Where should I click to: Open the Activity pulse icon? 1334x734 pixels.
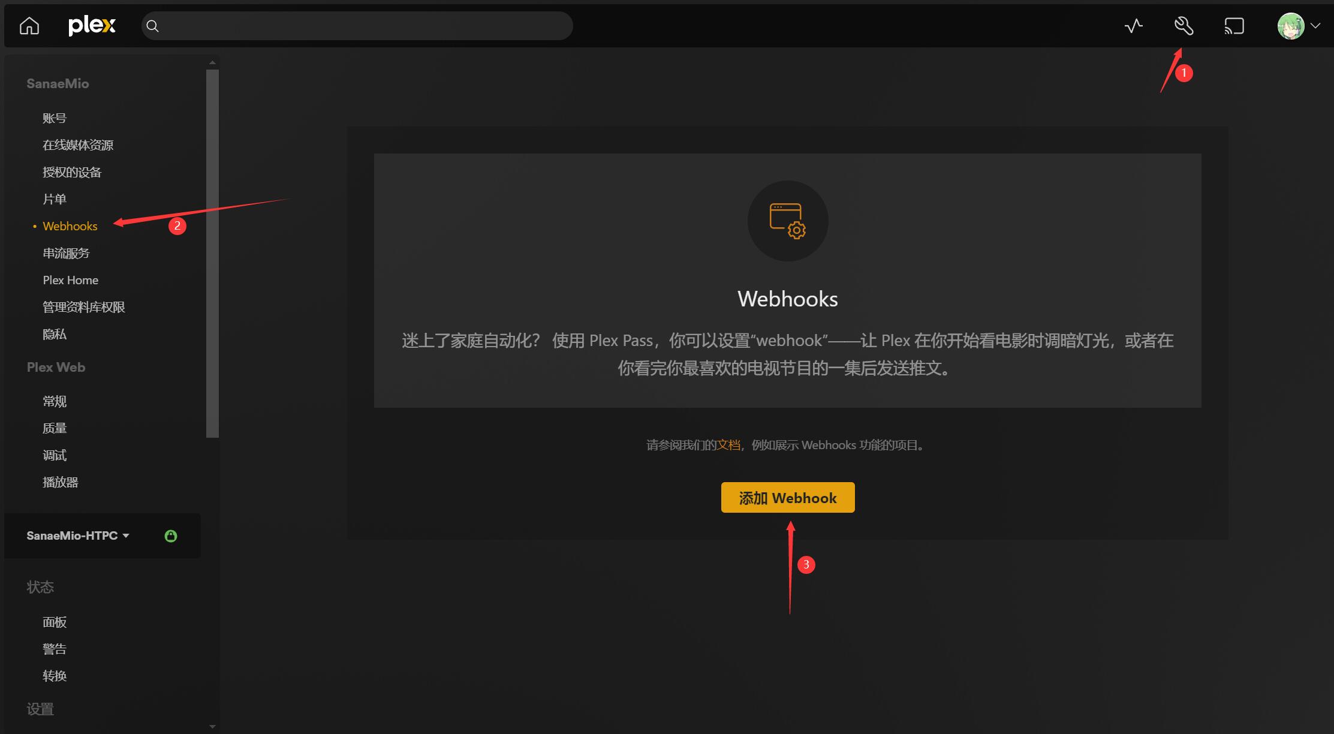1133,26
